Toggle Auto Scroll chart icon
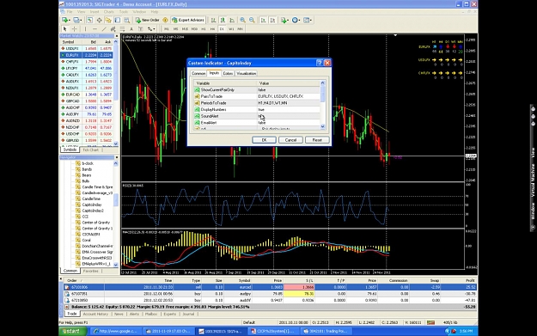 tap(263, 21)
